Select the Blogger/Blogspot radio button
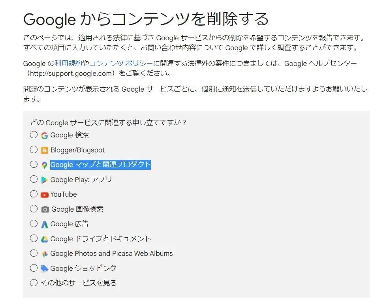Image resolution: width=389 pixels, height=304 pixels. point(34,150)
